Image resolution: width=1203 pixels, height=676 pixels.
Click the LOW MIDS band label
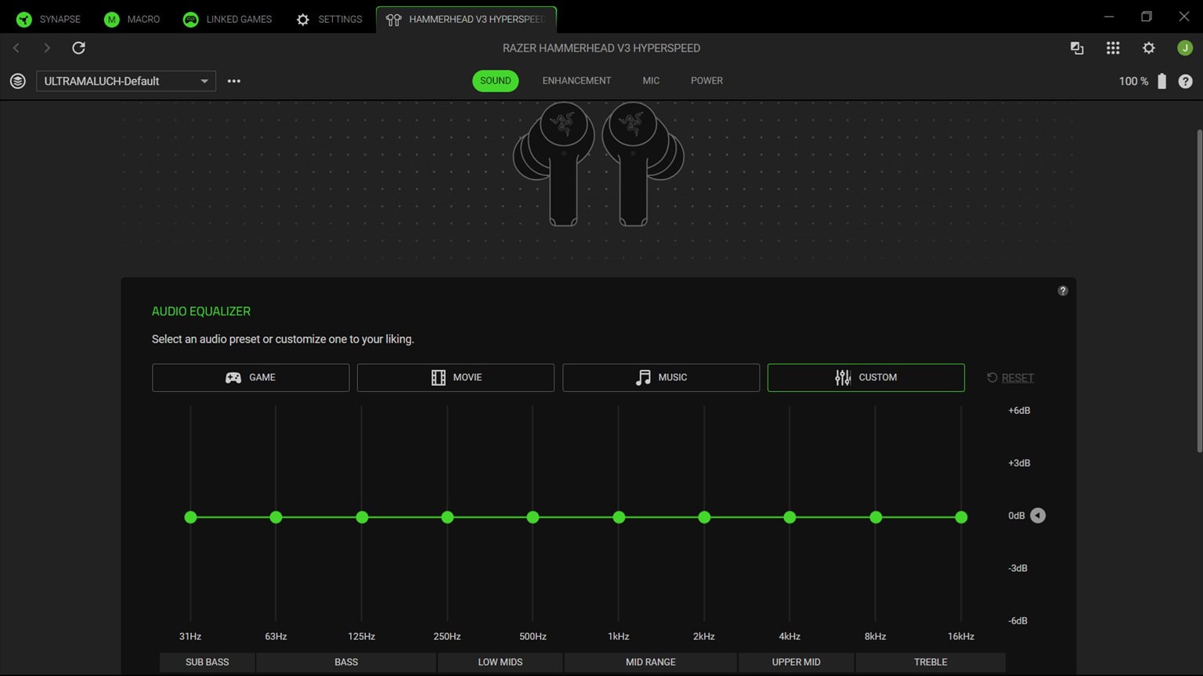pos(500,662)
